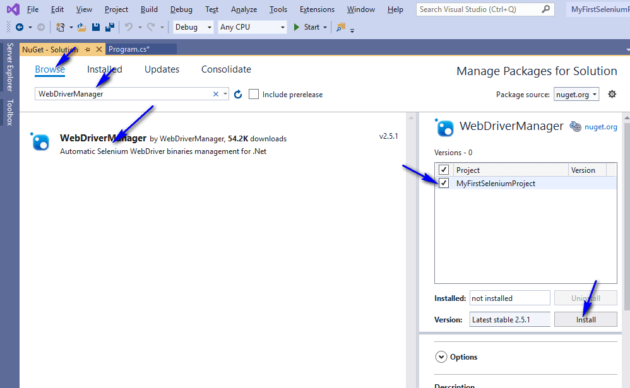Screen dimensions: 630x388
Task: Open the Help menu
Action: point(395,9)
